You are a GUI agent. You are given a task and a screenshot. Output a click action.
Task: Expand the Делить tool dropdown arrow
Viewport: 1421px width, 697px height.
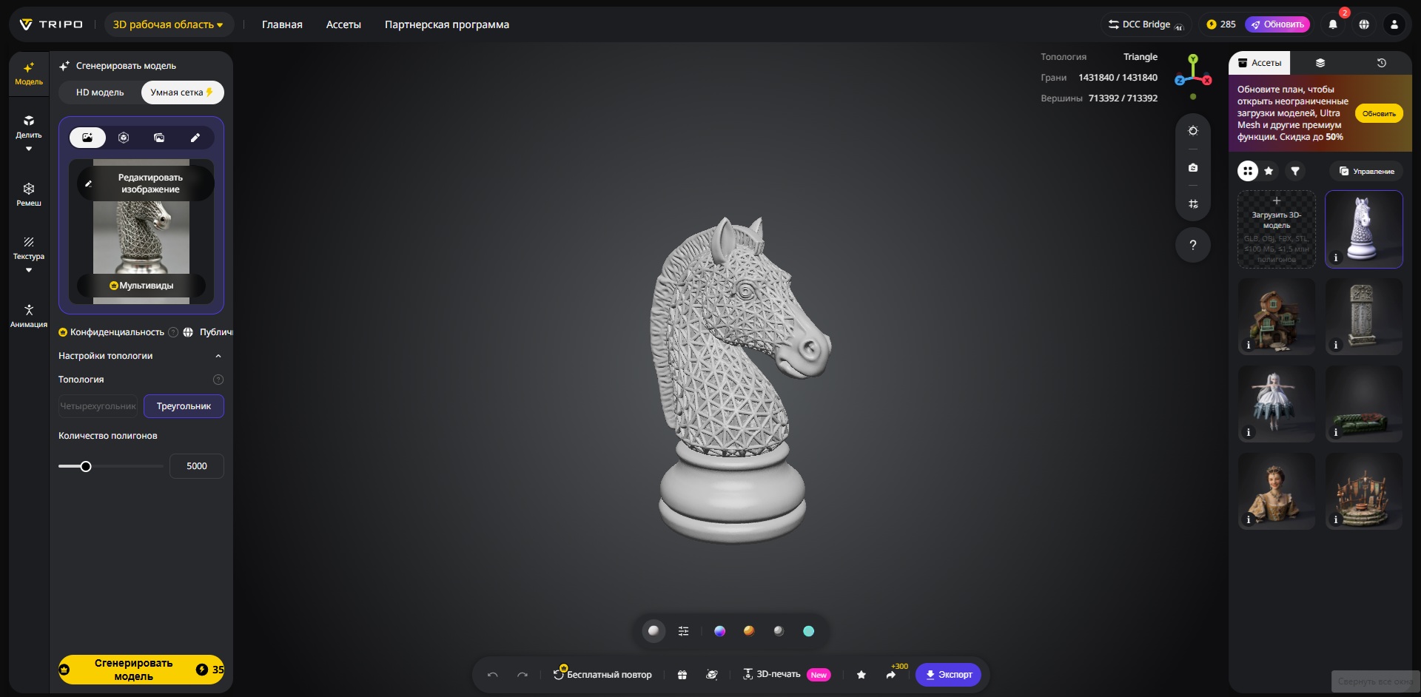pyautogui.click(x=29, y=149)
